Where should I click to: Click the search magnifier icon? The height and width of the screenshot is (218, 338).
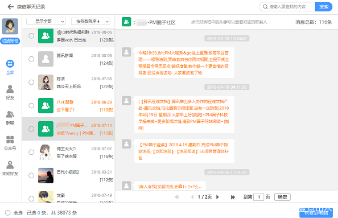[x=265, y=7]
